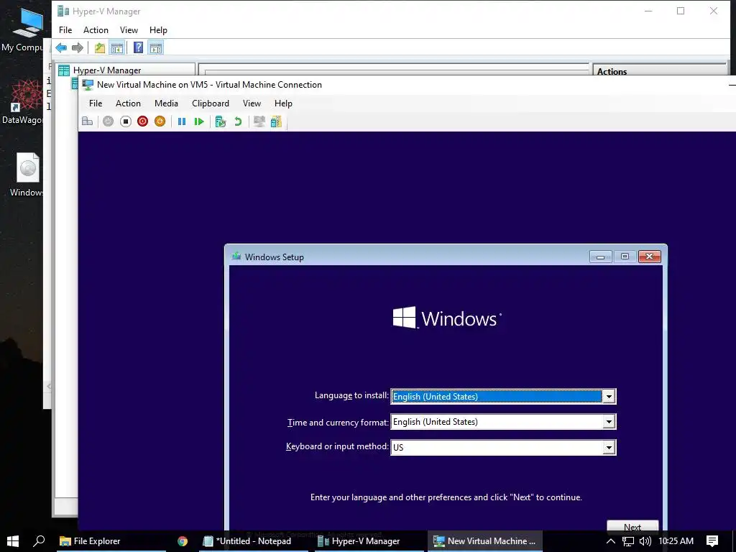Turn off the virtual machine via stop icon

tap(125, 121)
